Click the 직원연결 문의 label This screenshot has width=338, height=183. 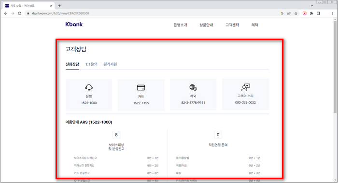click(x=218, y=145)
